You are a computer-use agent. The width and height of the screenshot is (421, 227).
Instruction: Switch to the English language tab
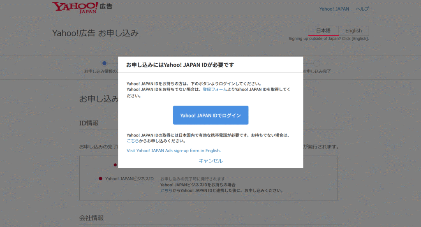point(353,30)
